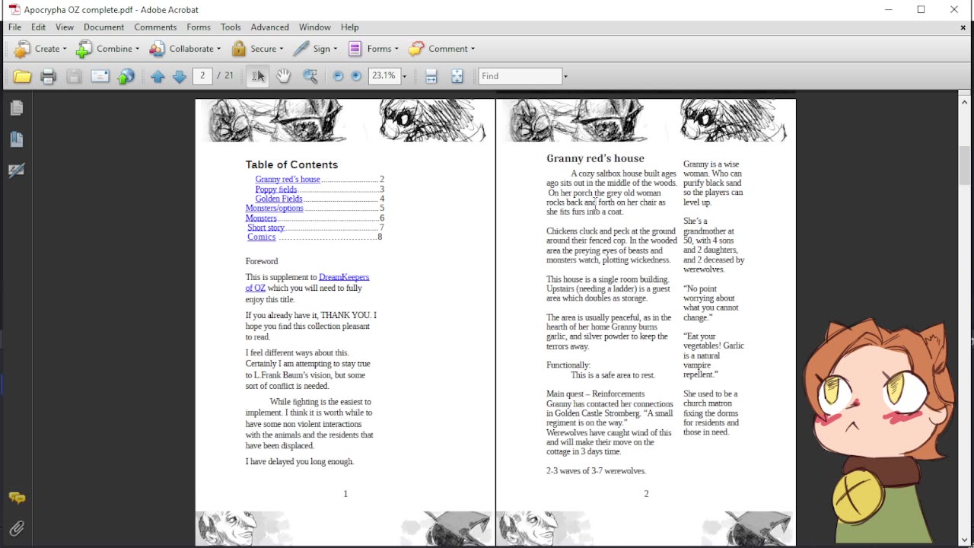Open the Document menu

(103, 27)
